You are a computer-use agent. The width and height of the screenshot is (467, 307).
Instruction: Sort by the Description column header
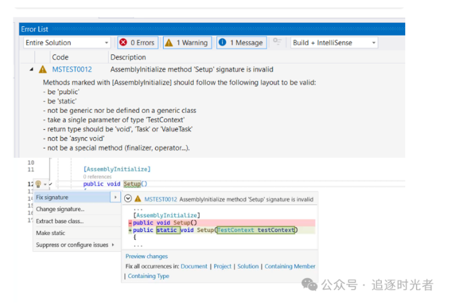(128, 57)
